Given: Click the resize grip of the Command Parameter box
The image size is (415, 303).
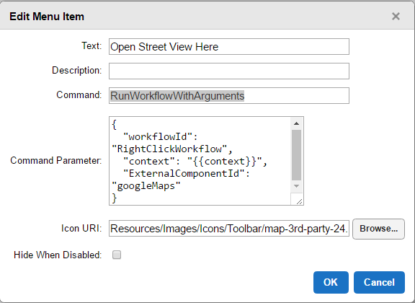Looking at the screenshot, I should [x=299, y=201].
